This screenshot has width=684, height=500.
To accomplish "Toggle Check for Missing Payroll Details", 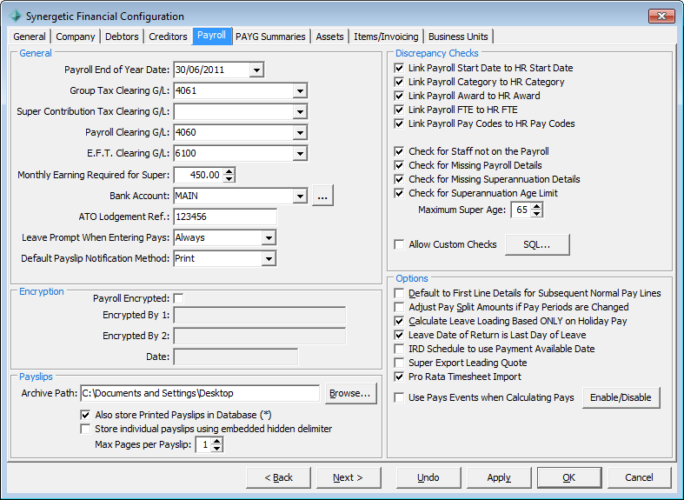I will click(399, 165).
